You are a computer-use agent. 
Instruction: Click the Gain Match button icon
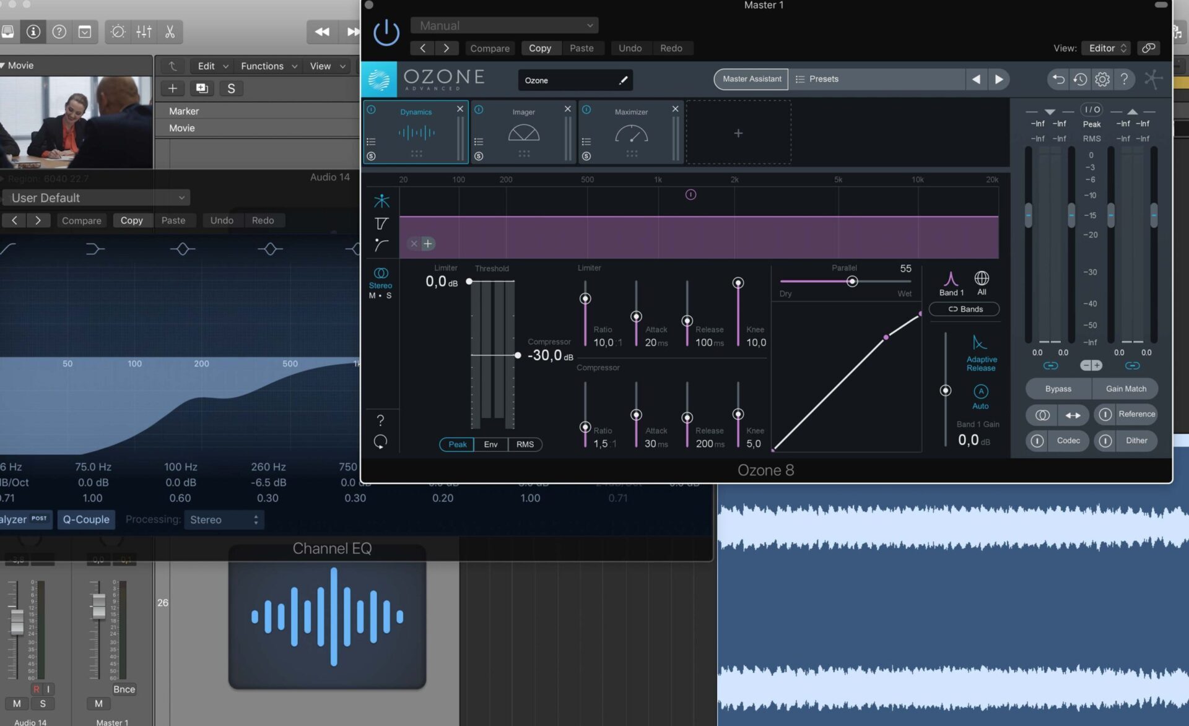pyautogui.click(x=1125, y=388)
